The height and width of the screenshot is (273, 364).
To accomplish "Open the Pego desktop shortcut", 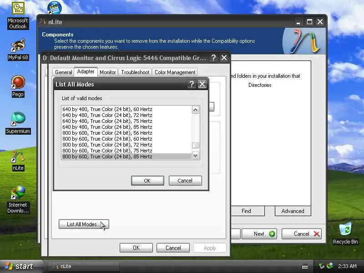I will [x=18, y=86].
